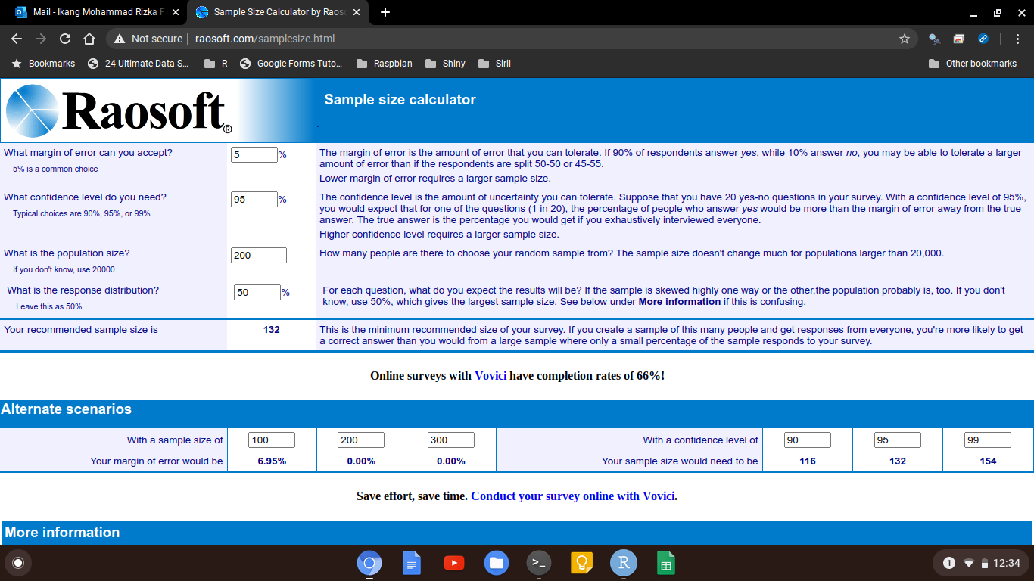Click the margin of error result 6.95%
This screenshot has width=1034, height=581.
pyautogui.click(x=272, y=461)
